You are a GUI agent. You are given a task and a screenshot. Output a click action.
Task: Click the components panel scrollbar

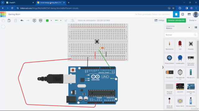pyautogui.click(x=198, y=60)
